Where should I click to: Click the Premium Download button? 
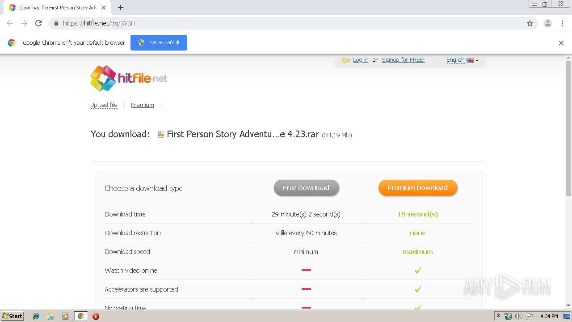417,188
